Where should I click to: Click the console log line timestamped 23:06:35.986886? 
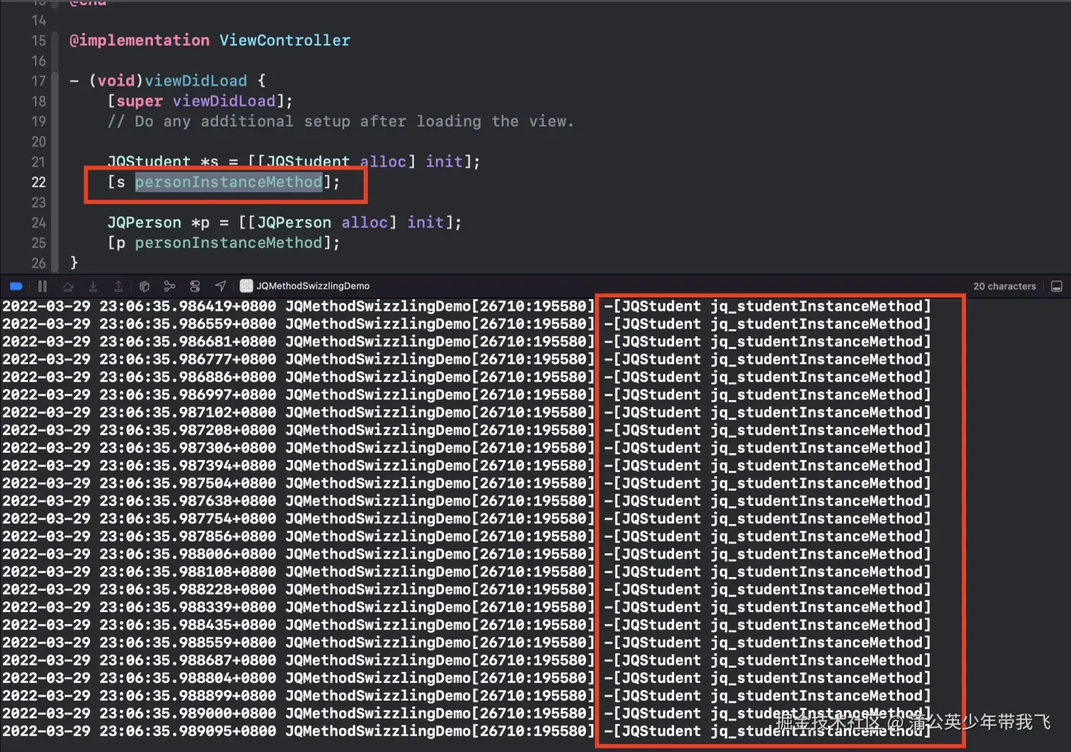(467, 377)
